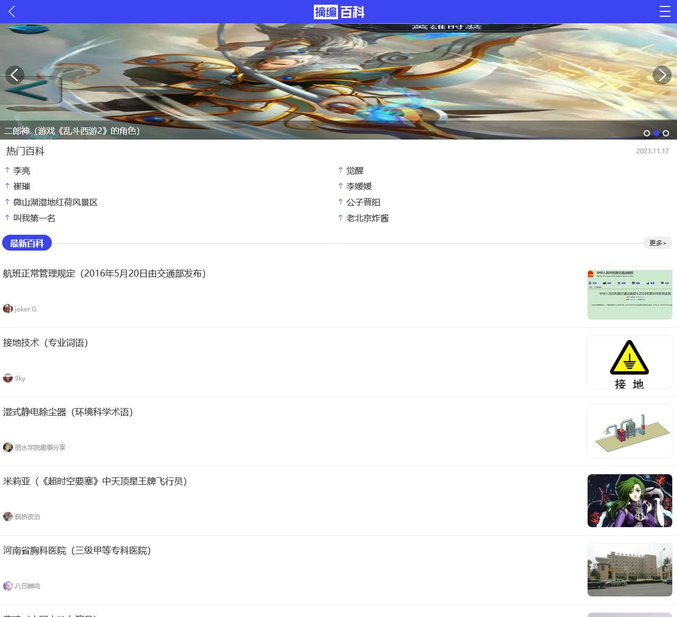Click the 更多> button

click(x=657, y=243)
